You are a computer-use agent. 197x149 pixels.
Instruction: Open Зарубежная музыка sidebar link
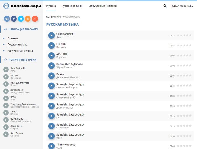point(20,51)
